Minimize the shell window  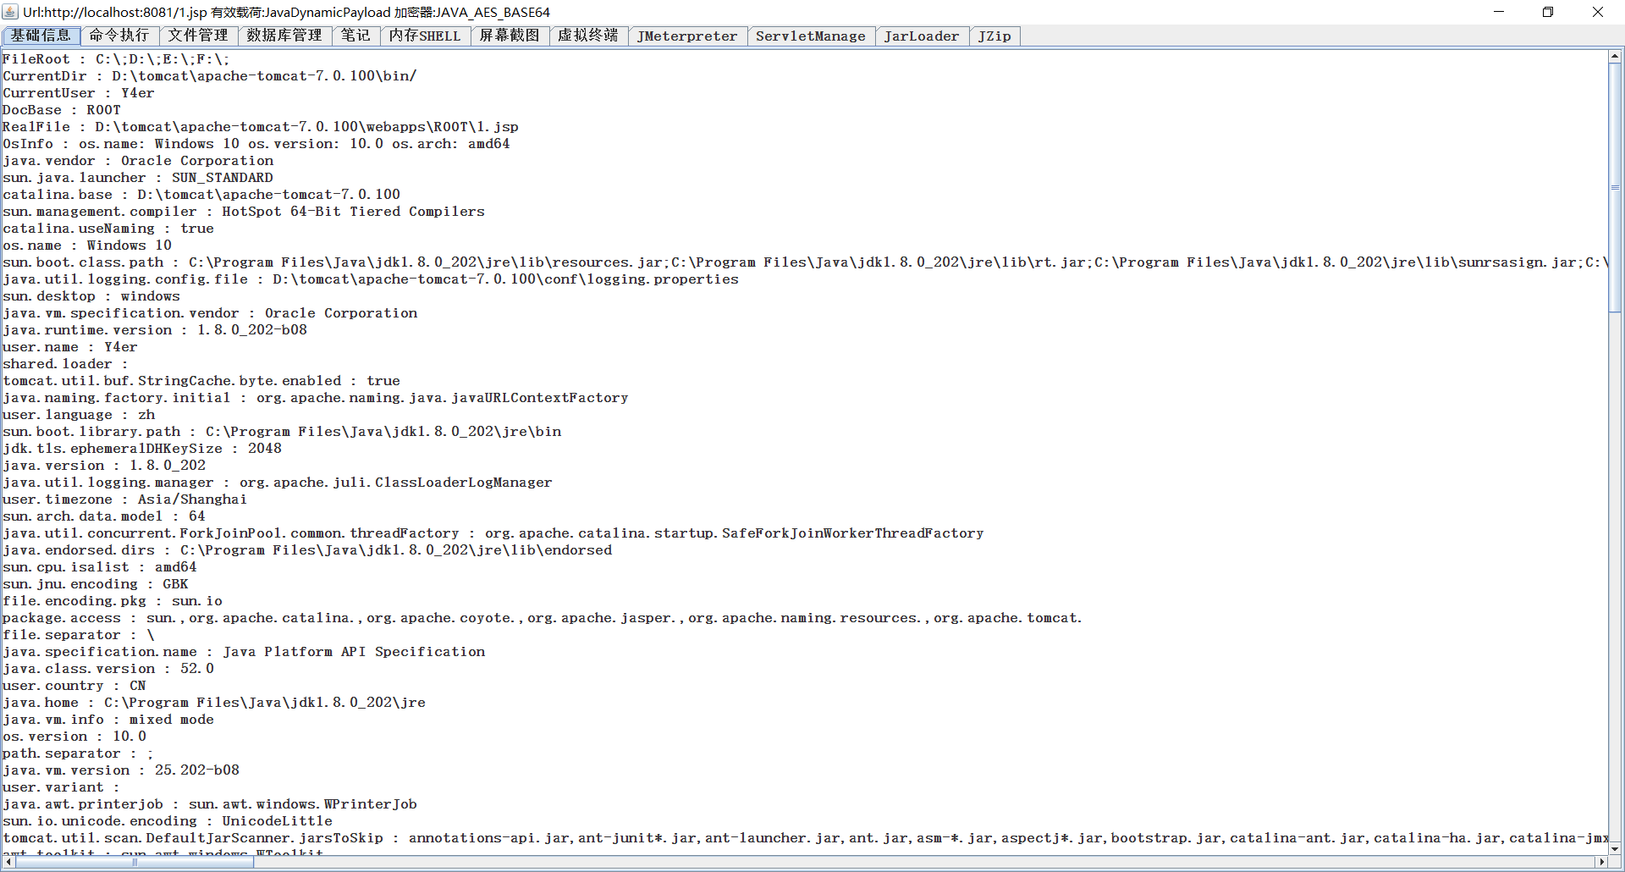click(x=1499, y=12)
